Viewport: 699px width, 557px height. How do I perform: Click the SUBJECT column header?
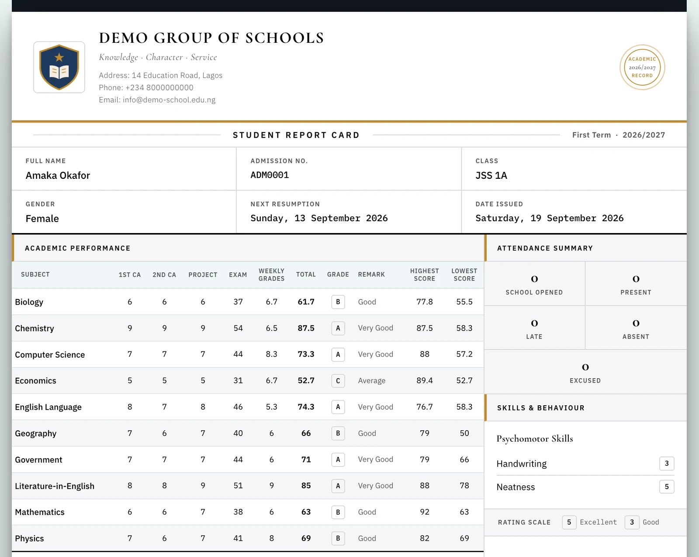point(35,275)
